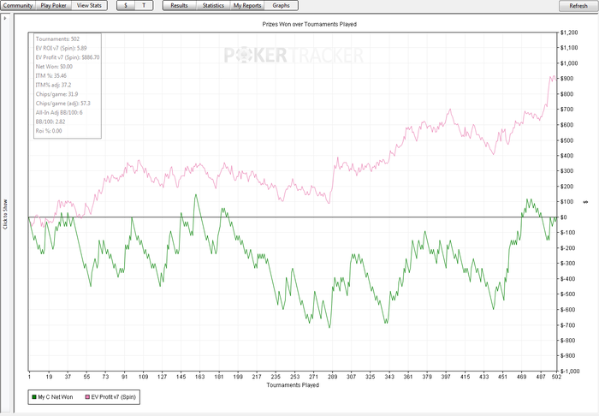Image resolution: width=599 pixels, height=416 pixels.
Task: Click the 502 x-axis label
Action: (556, 377)
